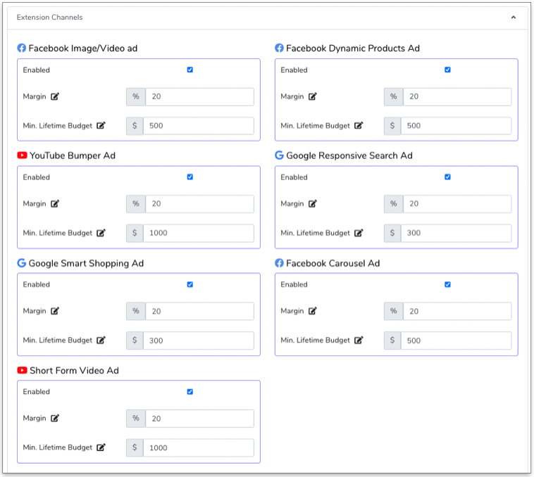Focus YouTube Bumper Ad budget field showing 1000
The height and width of the screenshot is (477, 534).
tap(198, 233)
